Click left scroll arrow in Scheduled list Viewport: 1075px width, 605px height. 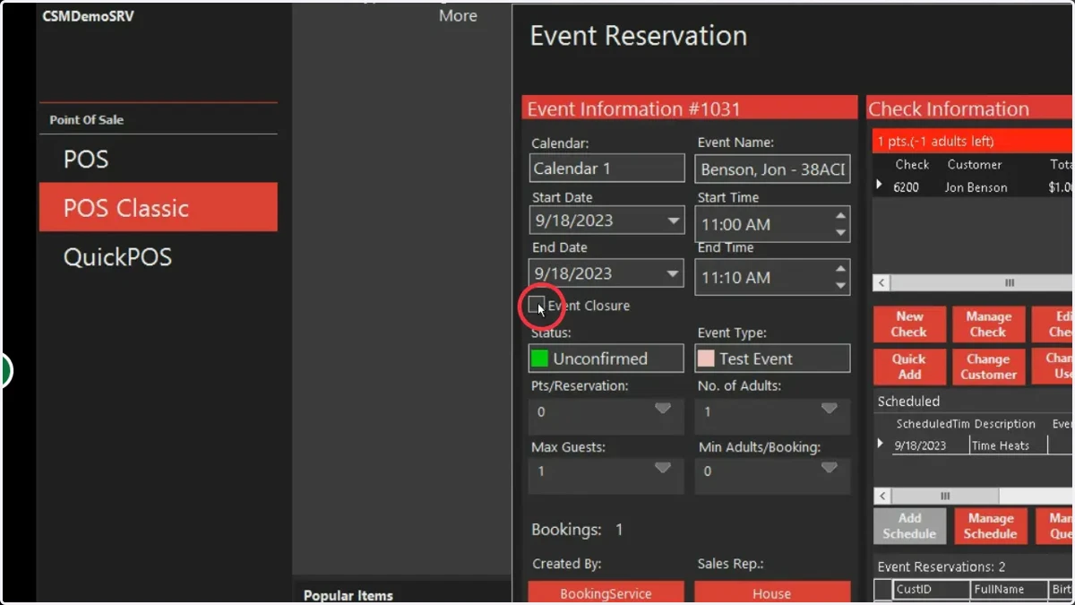coord(882,496)
